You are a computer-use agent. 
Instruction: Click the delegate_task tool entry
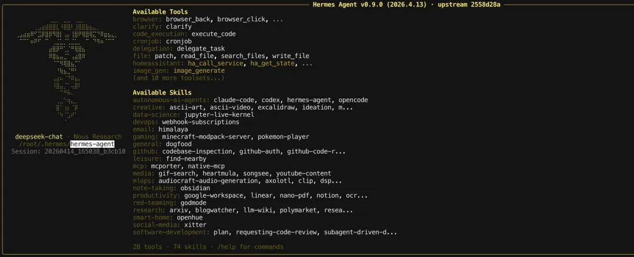tap(205, 49)
